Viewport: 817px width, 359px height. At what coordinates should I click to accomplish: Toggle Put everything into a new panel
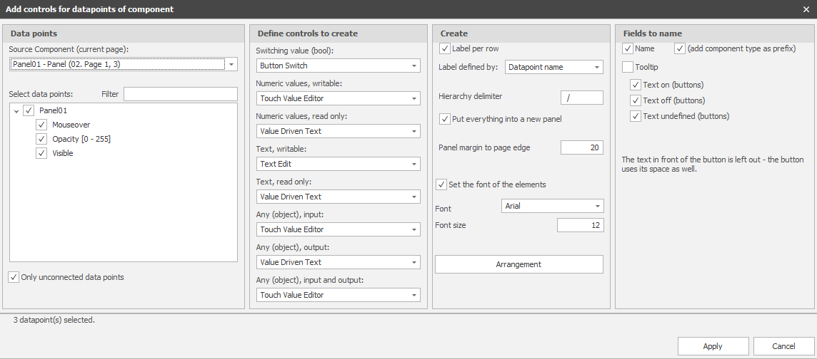point(444,119)
